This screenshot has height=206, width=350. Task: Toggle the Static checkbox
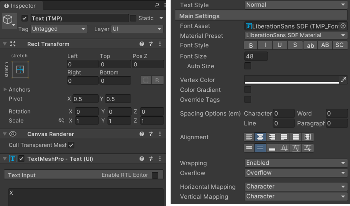click(133, 18)
